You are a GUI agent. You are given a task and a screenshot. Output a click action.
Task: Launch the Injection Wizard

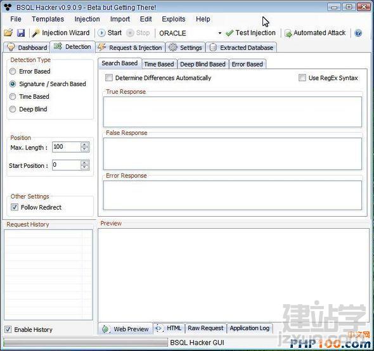click(61, 33)
